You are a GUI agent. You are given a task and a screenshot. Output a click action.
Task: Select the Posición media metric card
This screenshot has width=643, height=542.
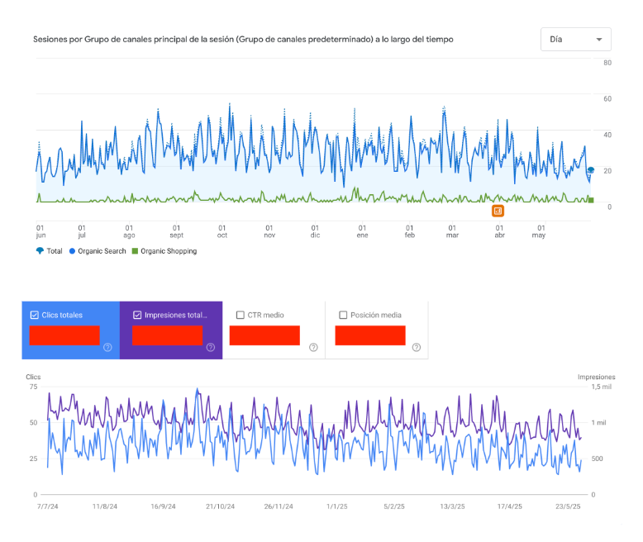[376, 330]
